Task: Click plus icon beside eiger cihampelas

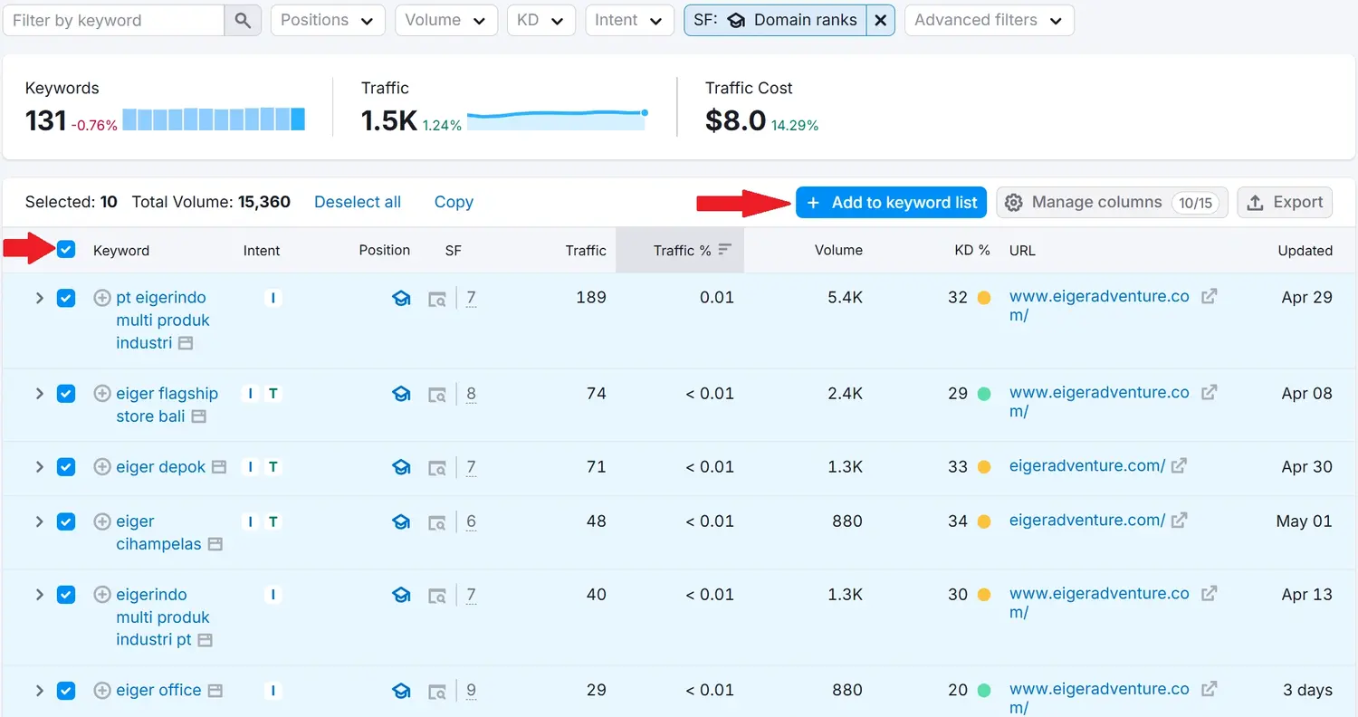Action: coord(102,521)
